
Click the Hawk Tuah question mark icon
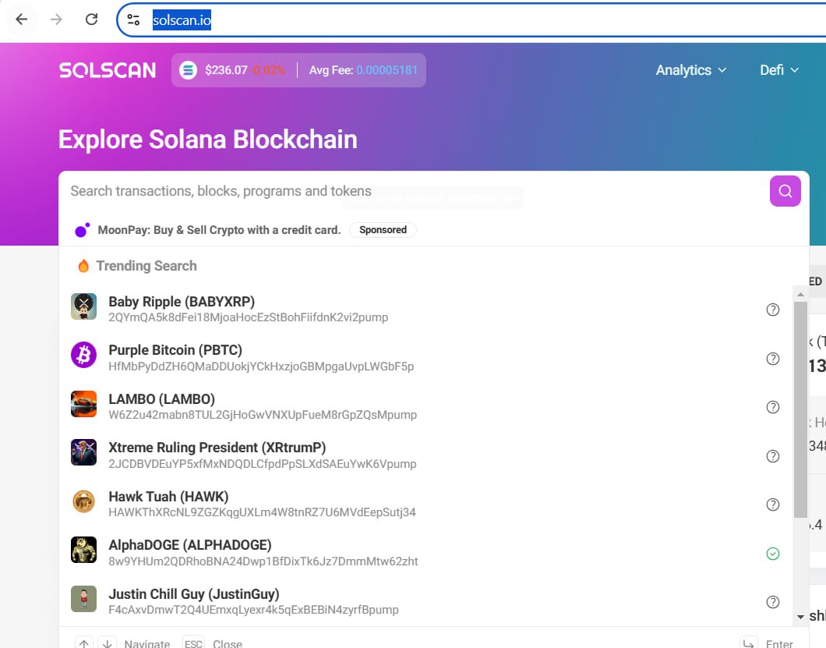click(773, 505)
